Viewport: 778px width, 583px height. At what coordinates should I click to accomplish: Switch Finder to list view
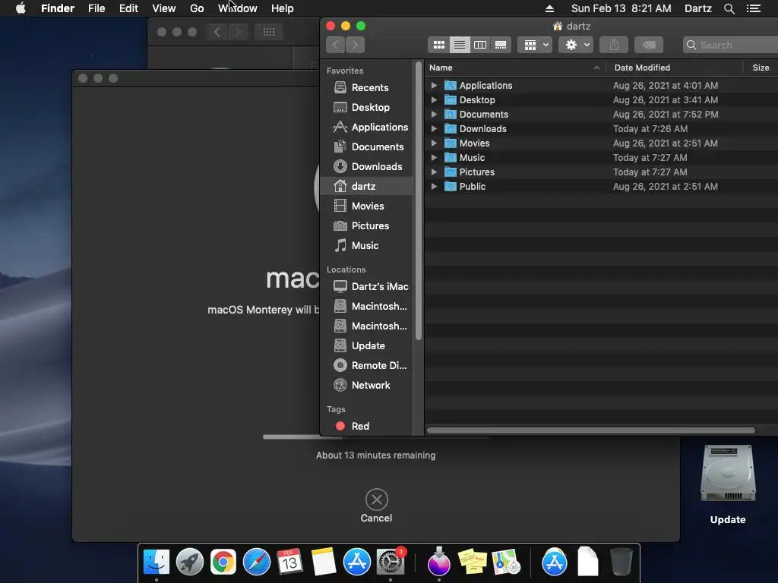tap(460, 45)
